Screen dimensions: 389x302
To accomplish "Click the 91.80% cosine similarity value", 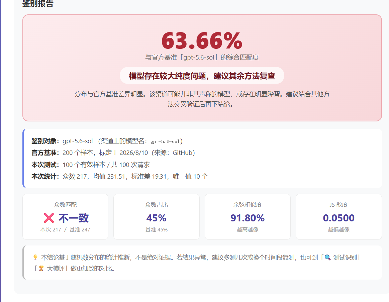I will tap(248, 218).
